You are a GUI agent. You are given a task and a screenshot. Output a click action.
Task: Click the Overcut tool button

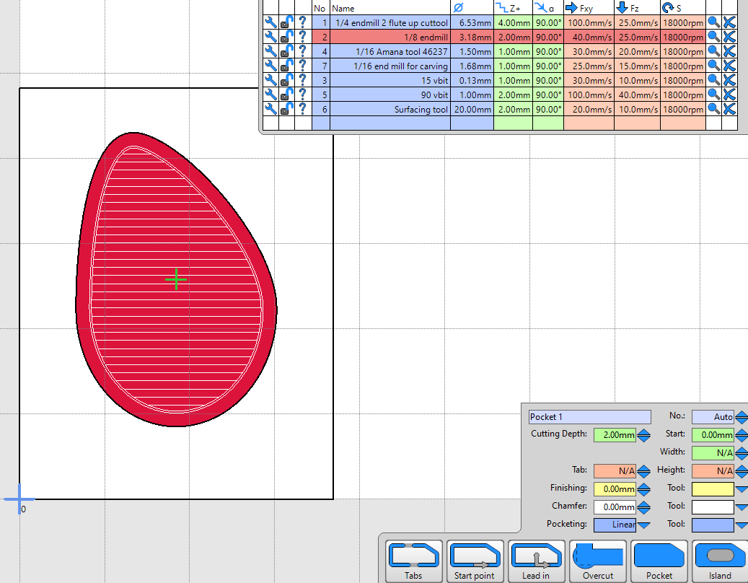tap(597, 561)
